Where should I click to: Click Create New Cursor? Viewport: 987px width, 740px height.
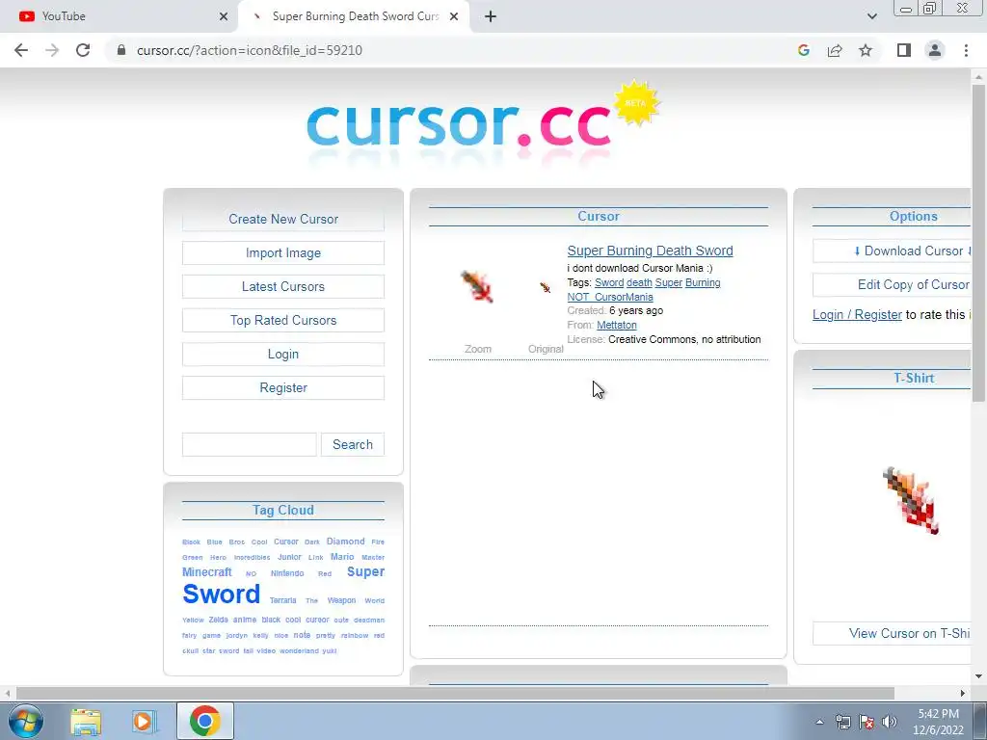click(x=283, y=219)
